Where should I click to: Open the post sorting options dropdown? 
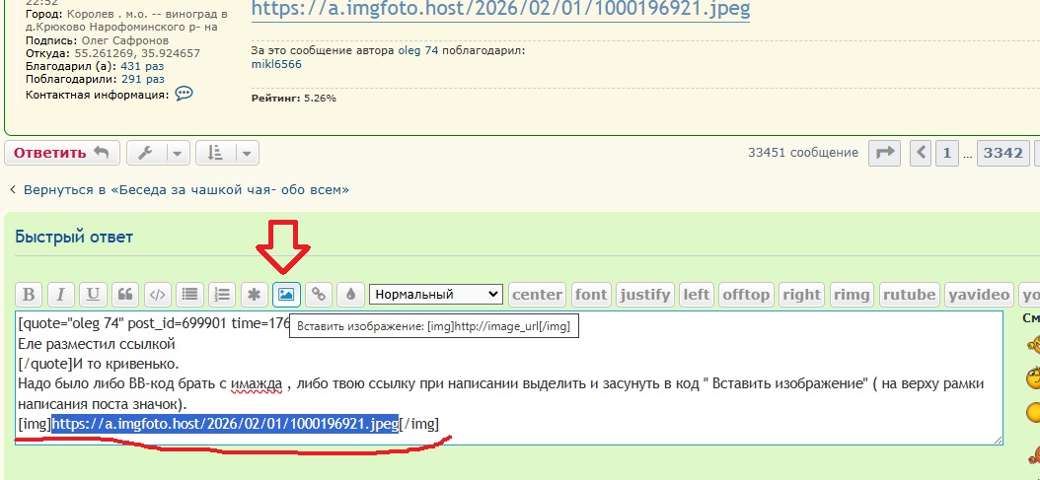[227, 153]
